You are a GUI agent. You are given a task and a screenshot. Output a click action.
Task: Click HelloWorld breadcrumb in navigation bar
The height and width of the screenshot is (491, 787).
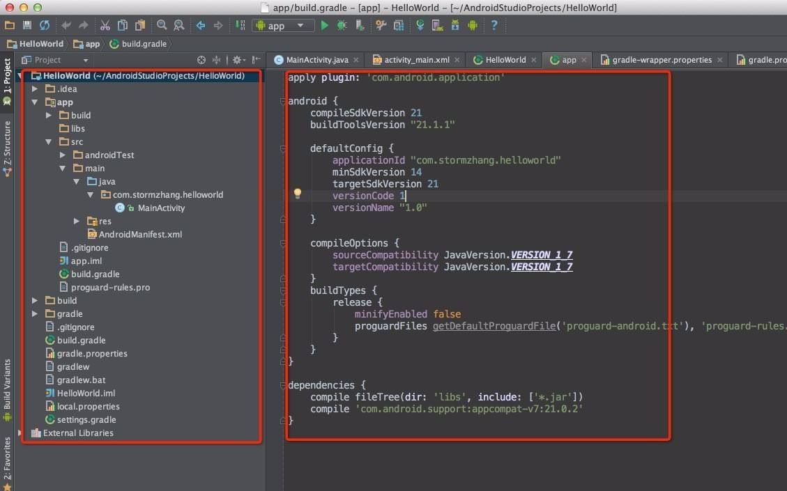[x=36, y=44]
